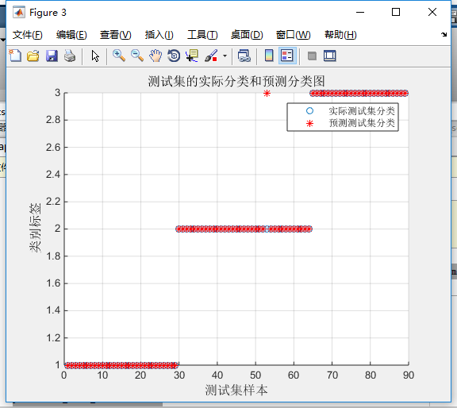457x408 pixels.
Task: Click x-axis tick label 70
Action: (332, 375)
